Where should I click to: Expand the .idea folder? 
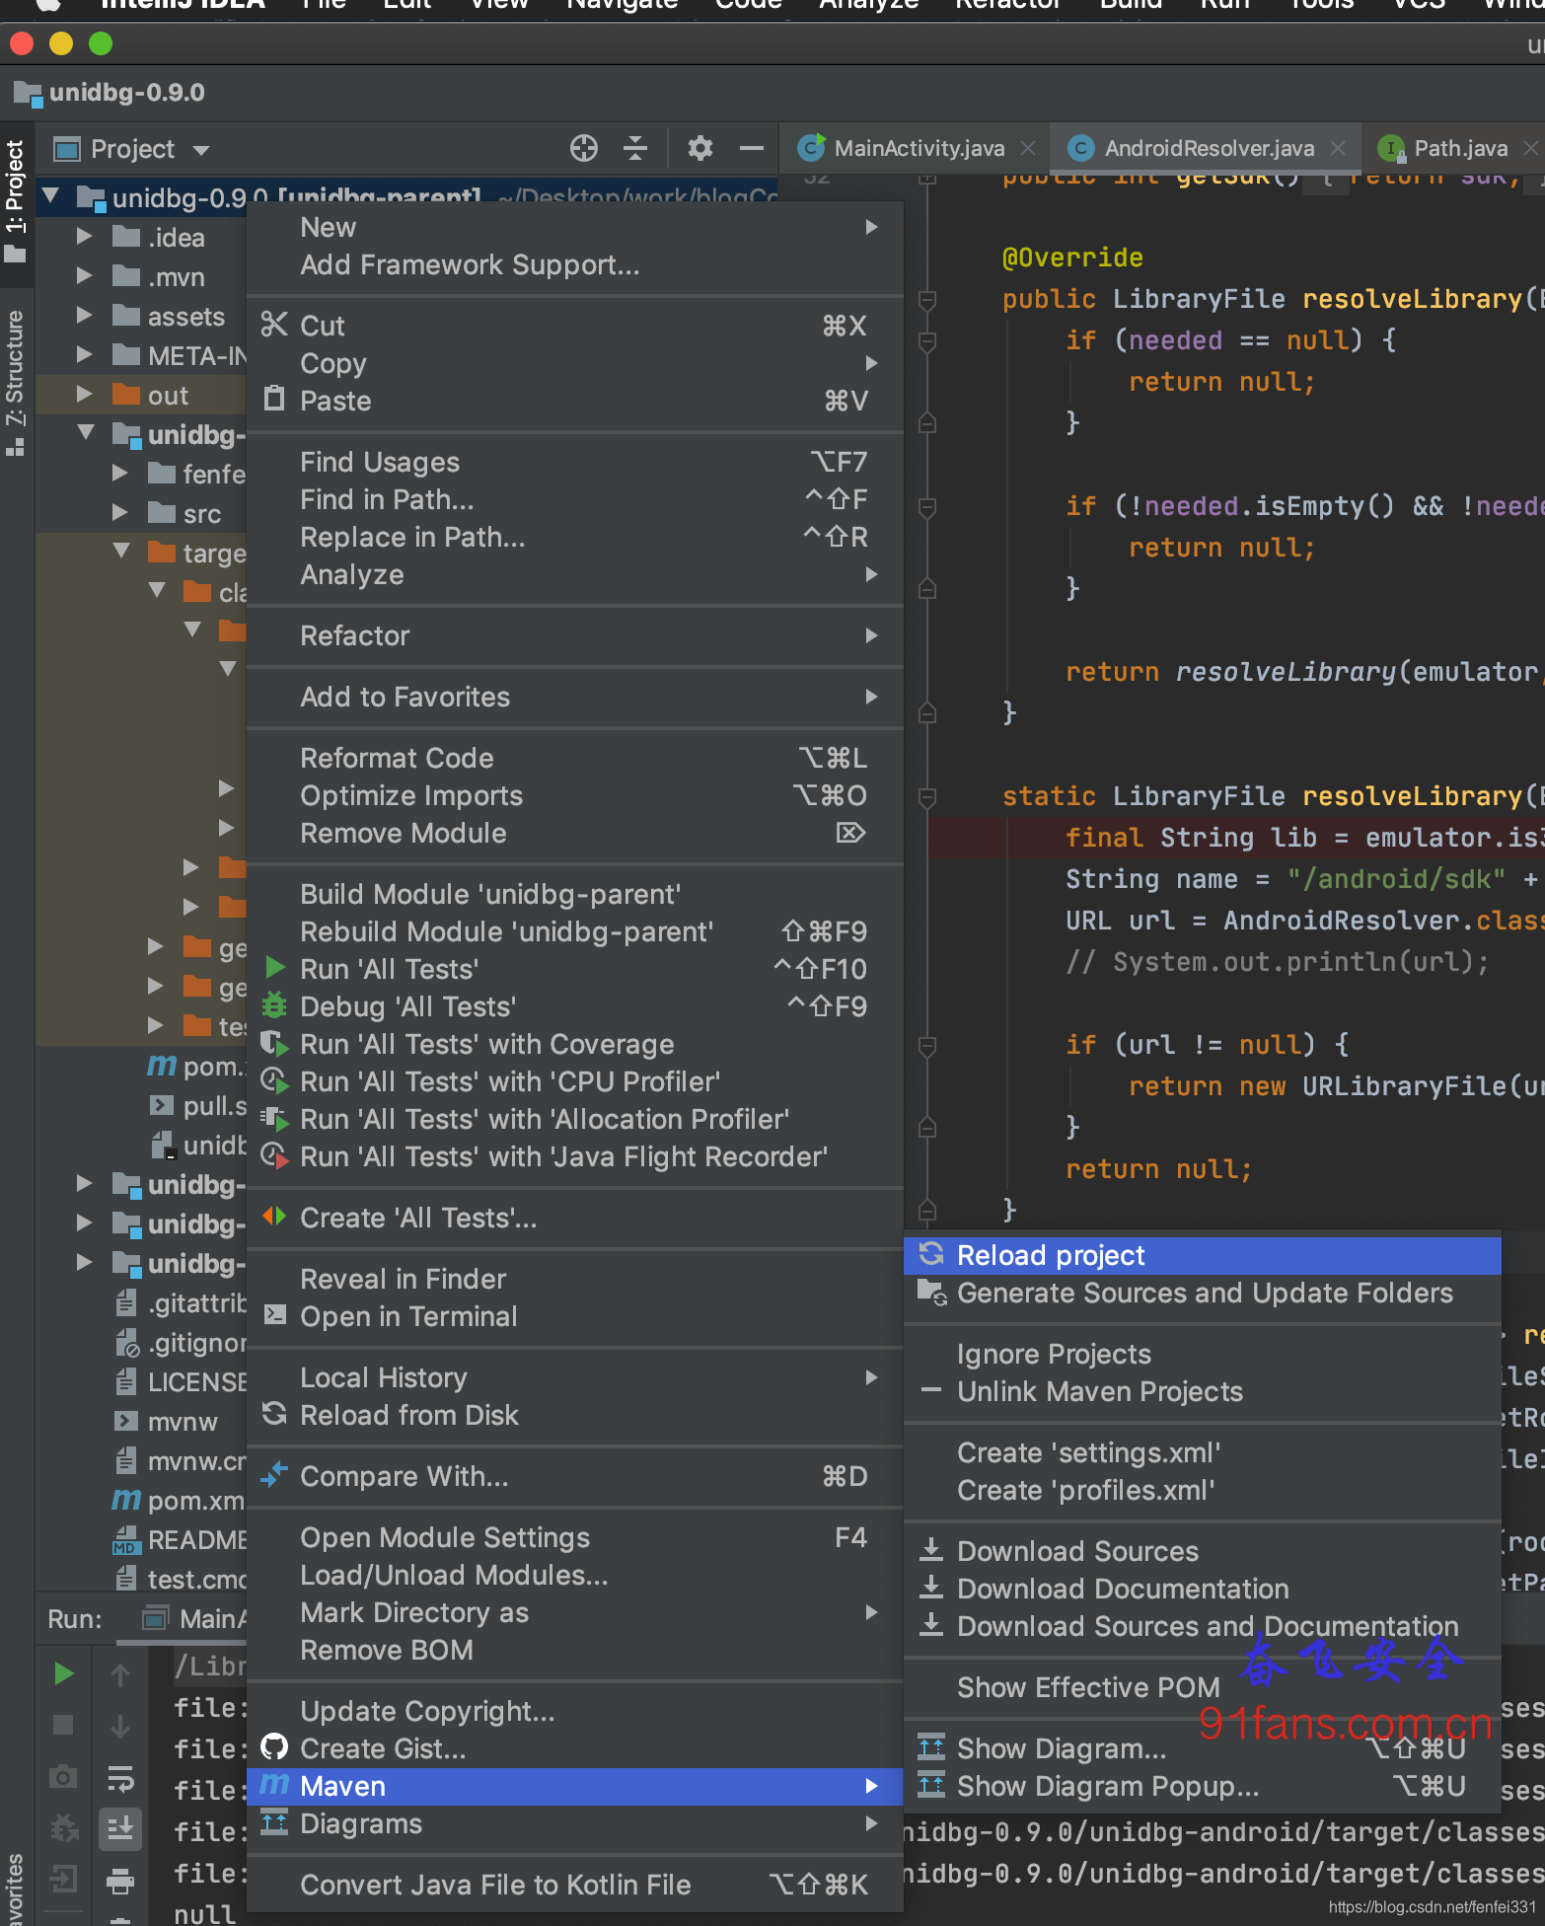85,236
